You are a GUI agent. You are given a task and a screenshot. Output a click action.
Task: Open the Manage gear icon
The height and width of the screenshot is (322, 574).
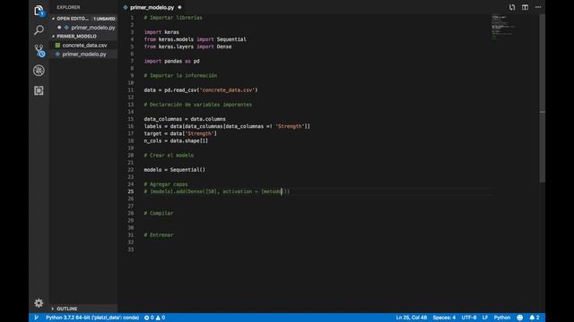(x=39, y=302)
